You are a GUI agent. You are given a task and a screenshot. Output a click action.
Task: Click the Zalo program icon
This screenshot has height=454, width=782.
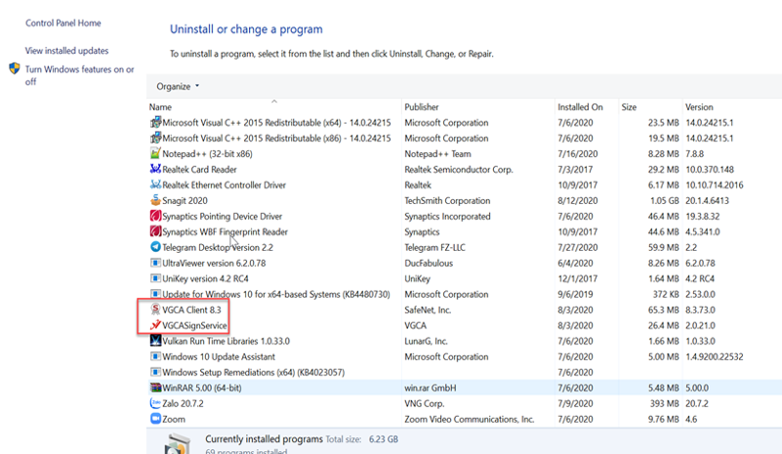pos(155,403)
